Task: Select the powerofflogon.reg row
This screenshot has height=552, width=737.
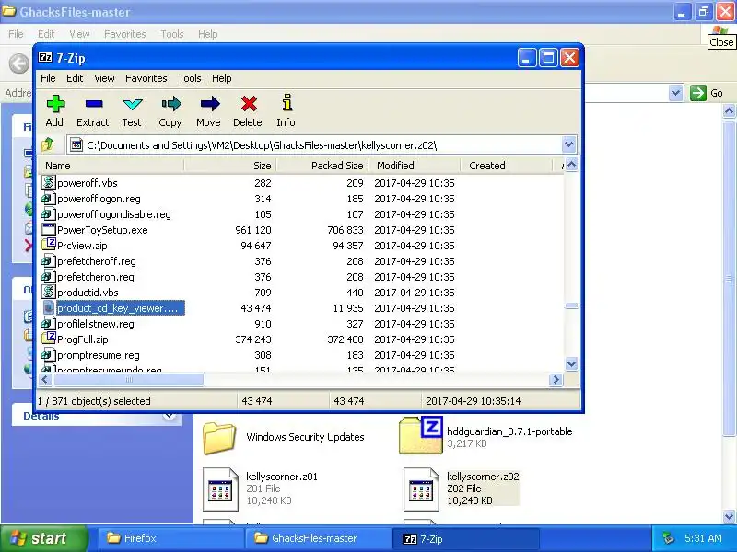Action: click(301, 199)
